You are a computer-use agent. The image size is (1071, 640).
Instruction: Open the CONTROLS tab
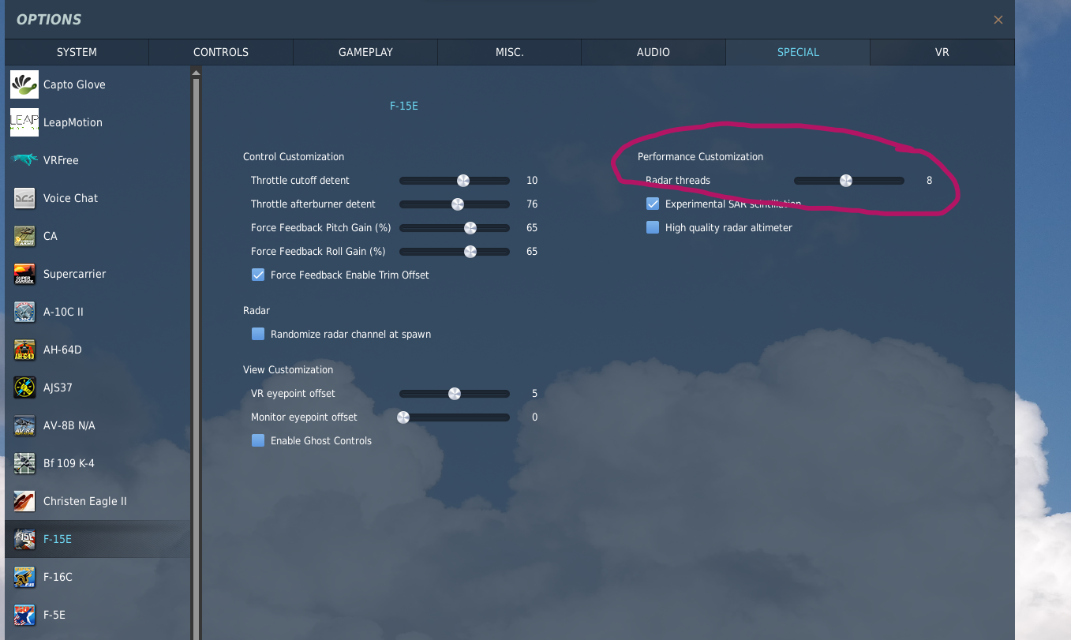(x=221, y=52)
